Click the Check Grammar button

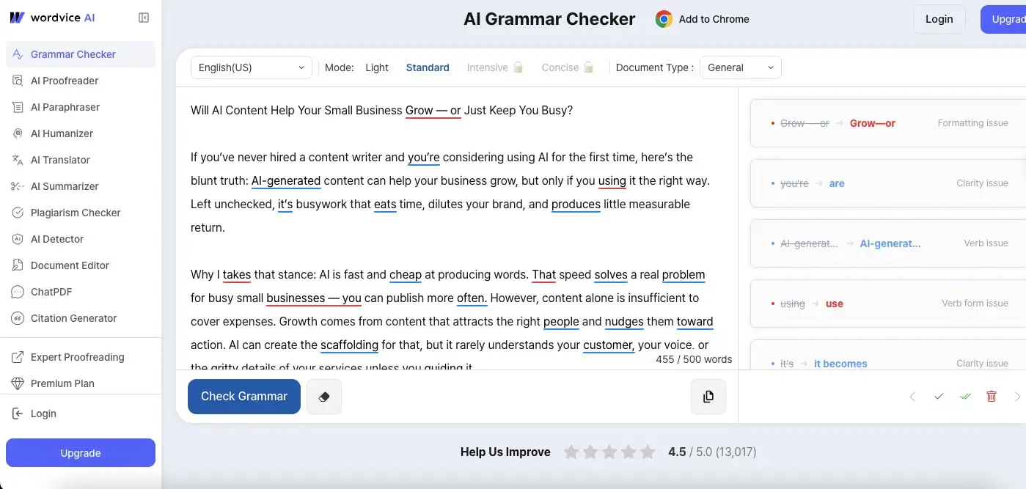[x=244, y=397]
